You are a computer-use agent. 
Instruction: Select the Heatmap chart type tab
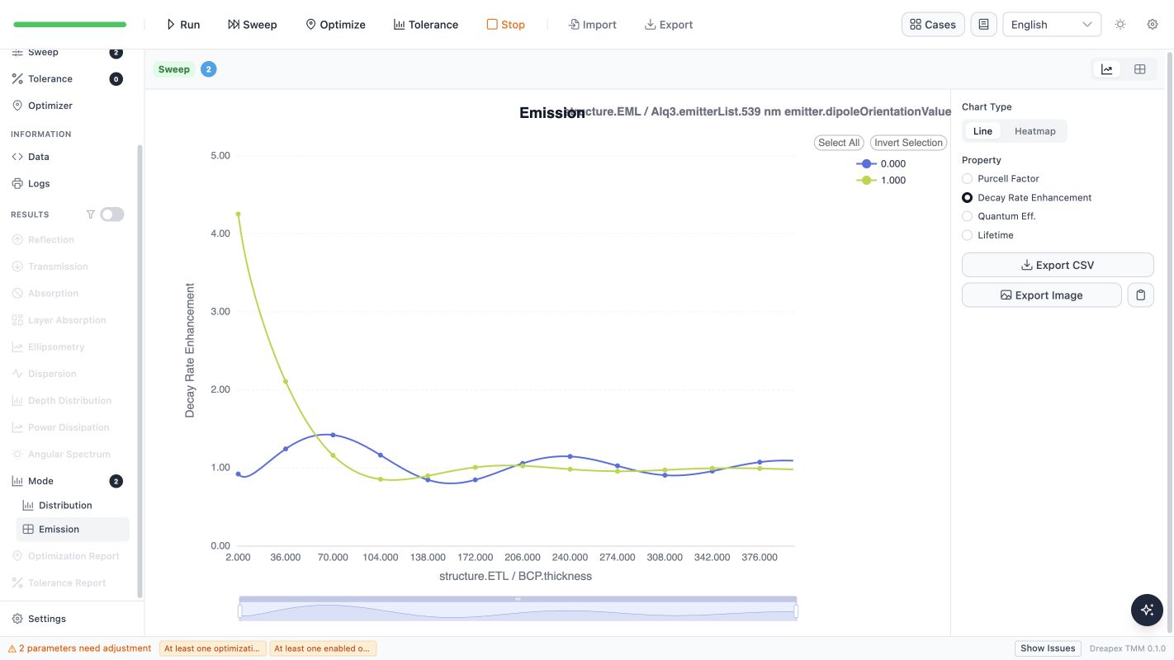click(1034, 131)
